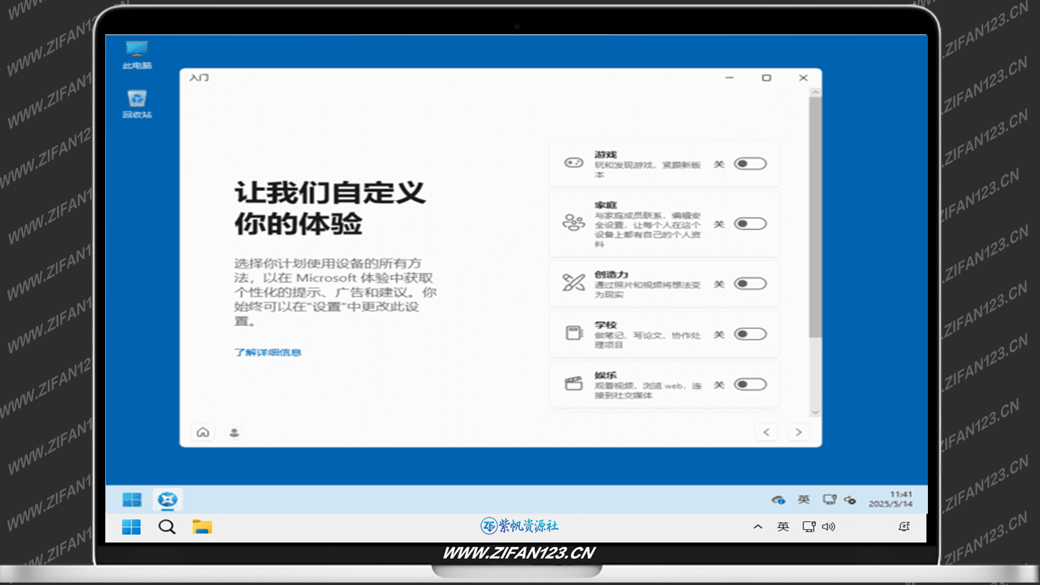The image size is (1040, 585).
Task: Open the account person icon in 入门
Action: (234, 432)
